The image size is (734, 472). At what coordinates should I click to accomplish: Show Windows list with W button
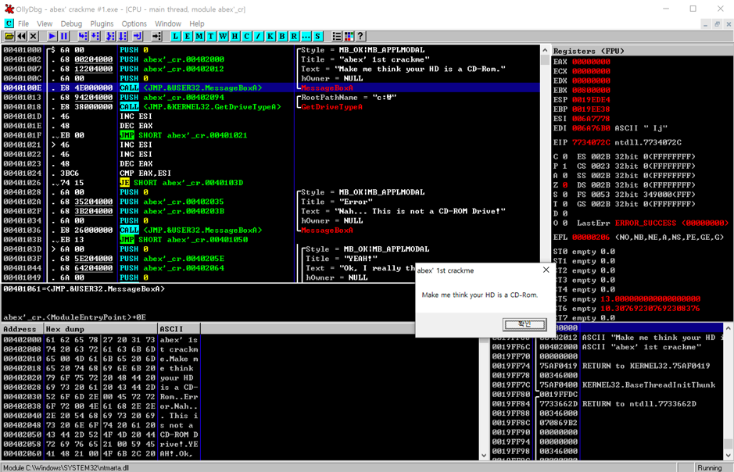[x=223, y=36]
